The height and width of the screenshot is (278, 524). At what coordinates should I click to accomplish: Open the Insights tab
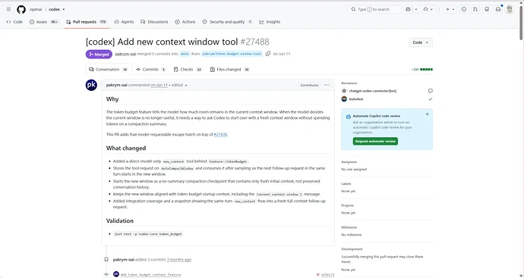point(270,22)
